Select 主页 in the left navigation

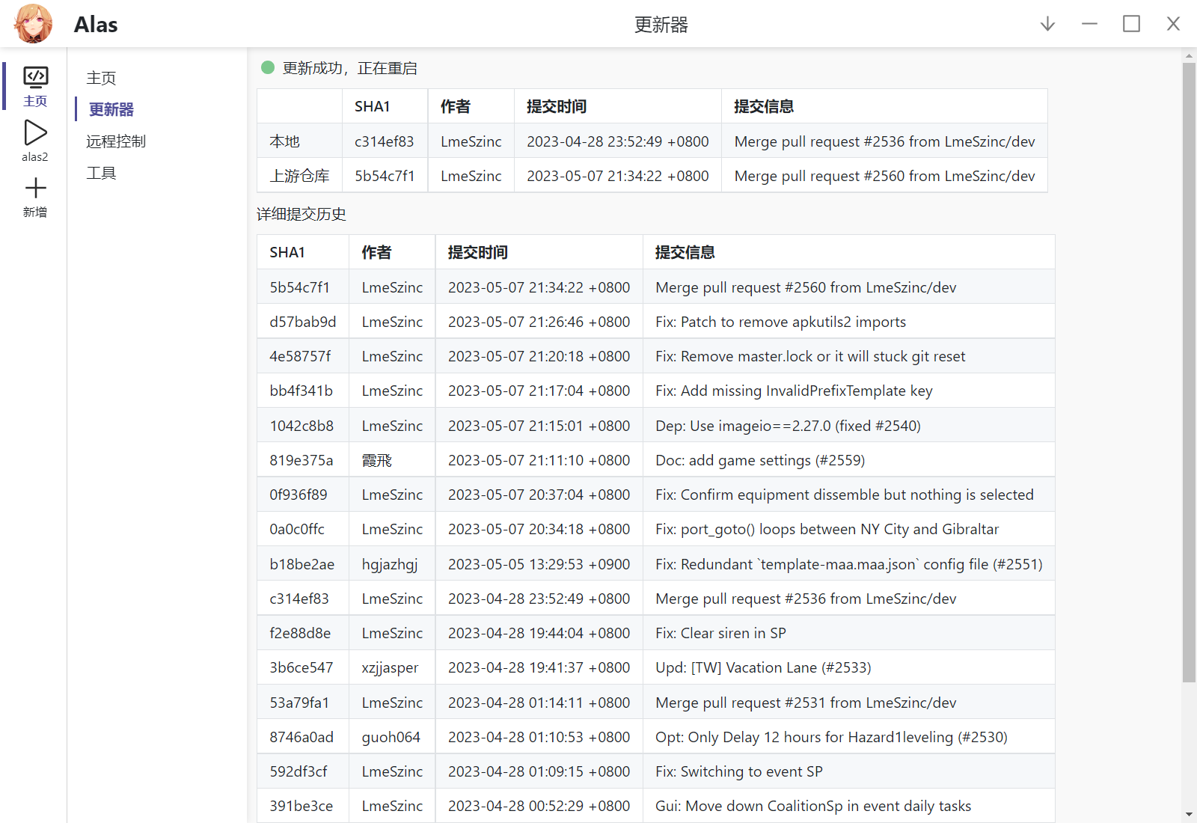click(101, 77)
